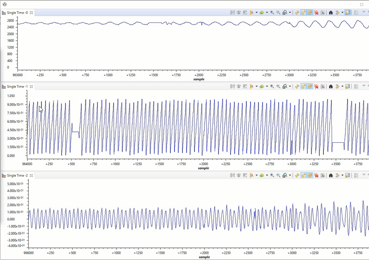The height and width of the screenshot is (260, 369).
Task: Toggle H-arrows refresh mode in Single Time -1
Action: [304, 87]
